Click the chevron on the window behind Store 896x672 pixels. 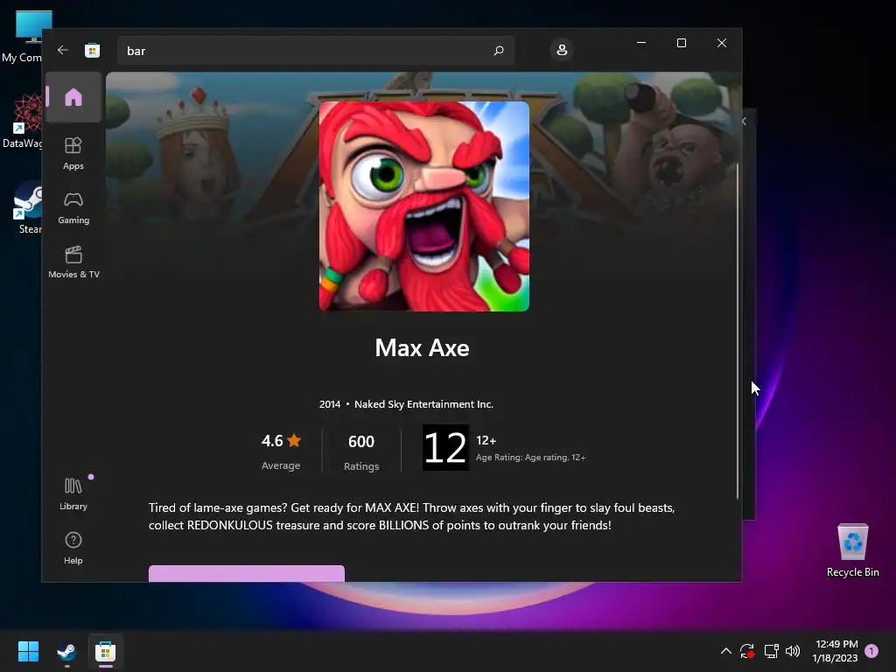745,121
